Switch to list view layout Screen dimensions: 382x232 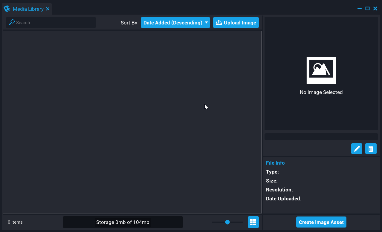tap(253, 222)
